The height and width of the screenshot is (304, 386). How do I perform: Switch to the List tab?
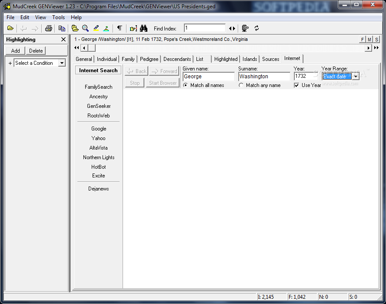203,59
